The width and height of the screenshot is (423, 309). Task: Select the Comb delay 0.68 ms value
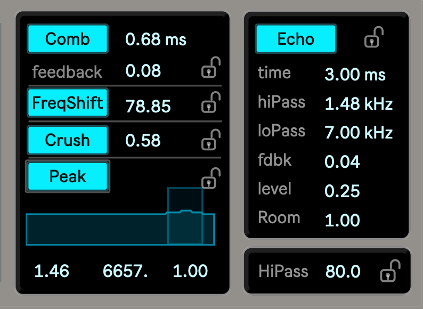[156, 39]
